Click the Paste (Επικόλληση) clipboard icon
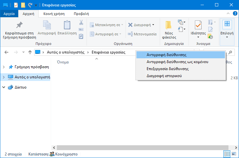This screenshot has width=239, height=158. (67, 25)
